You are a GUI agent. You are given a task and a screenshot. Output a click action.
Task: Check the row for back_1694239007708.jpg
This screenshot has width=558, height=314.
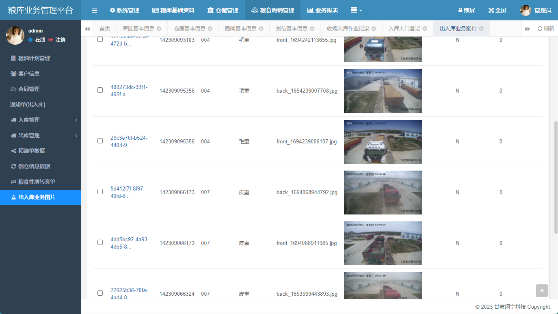tap(100, 90)
